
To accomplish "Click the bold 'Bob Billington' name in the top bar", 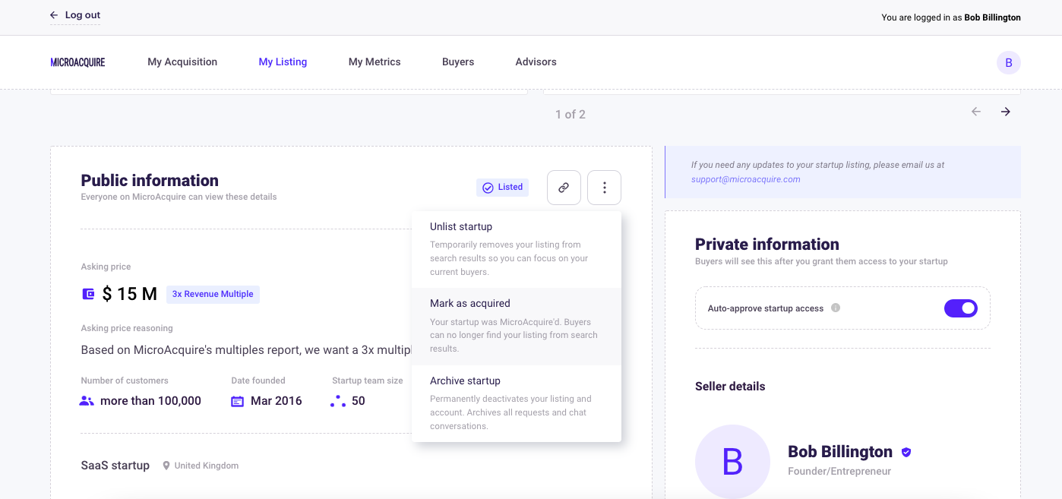I will [x=992, y=17].
